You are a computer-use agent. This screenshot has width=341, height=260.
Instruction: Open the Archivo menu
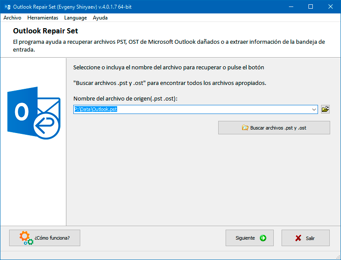(13, 18)
